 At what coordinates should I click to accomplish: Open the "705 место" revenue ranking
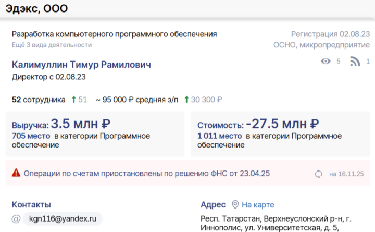[x=31, y=136]
